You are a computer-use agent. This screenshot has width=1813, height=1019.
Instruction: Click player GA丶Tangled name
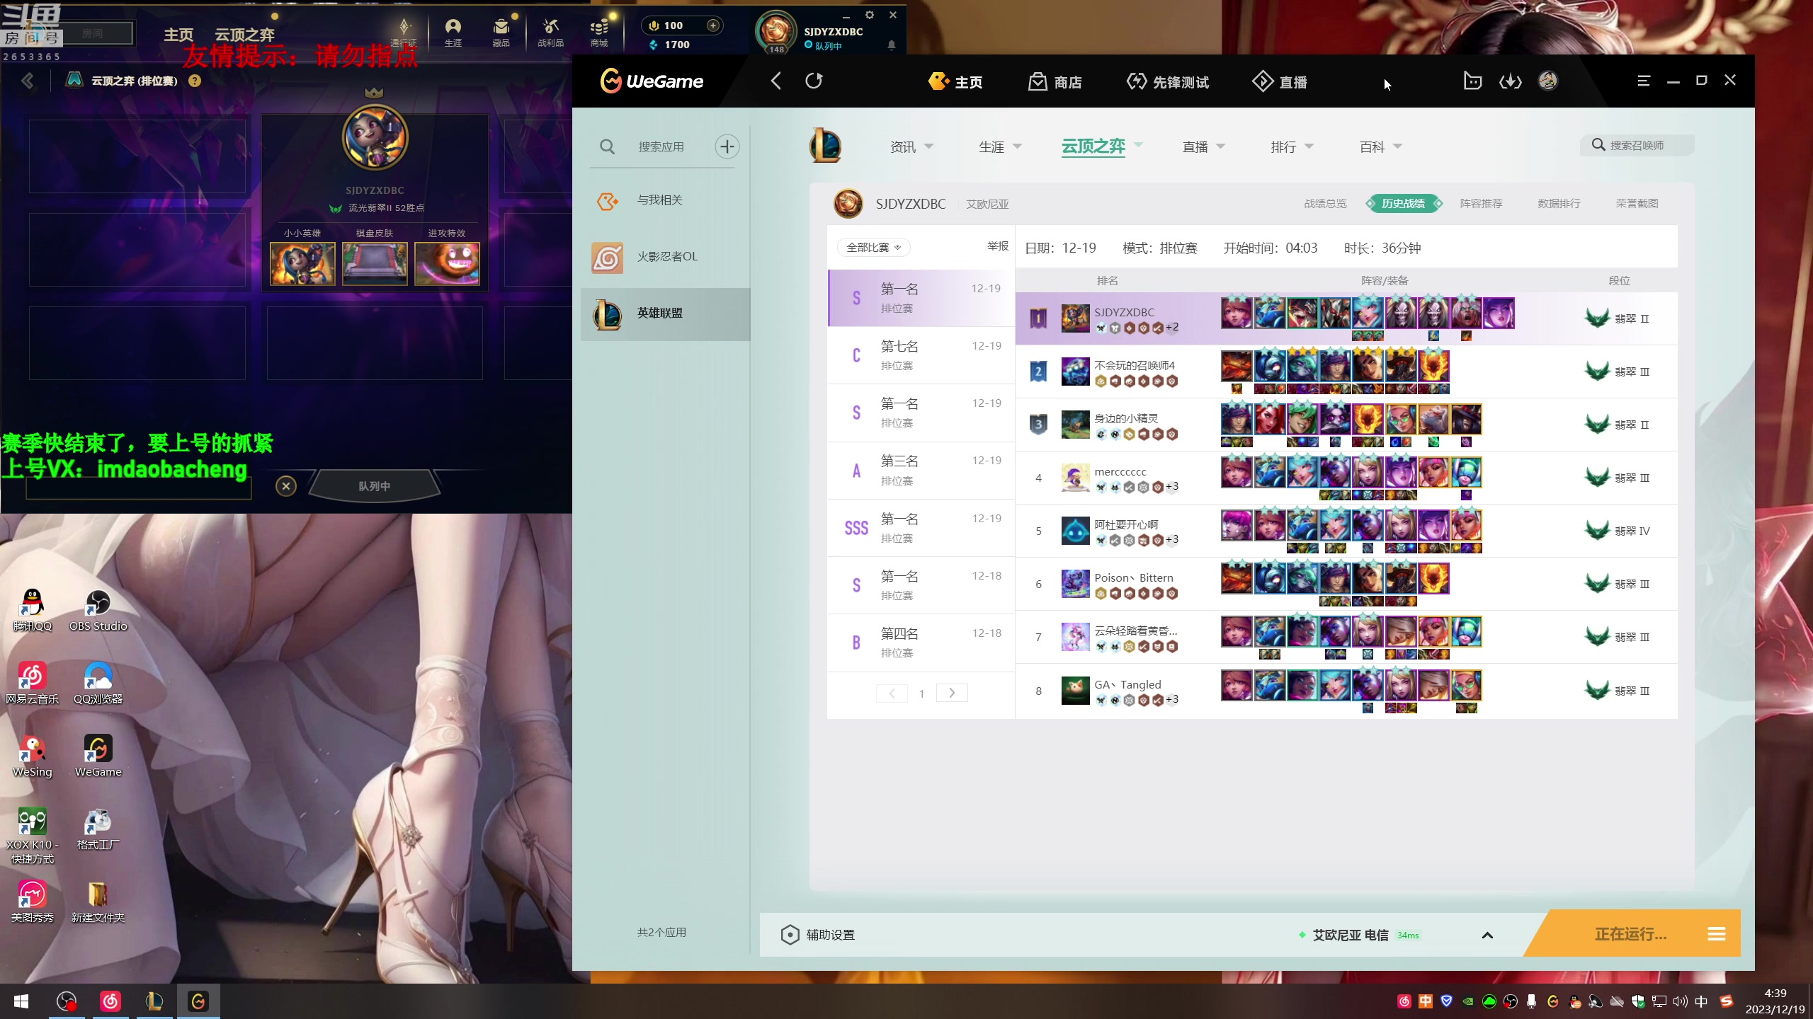[x=1127, y=684]
